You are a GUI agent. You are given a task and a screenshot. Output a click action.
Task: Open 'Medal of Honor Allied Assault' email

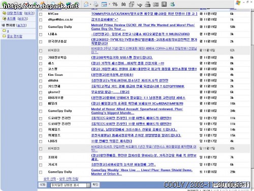coord(137,111)
